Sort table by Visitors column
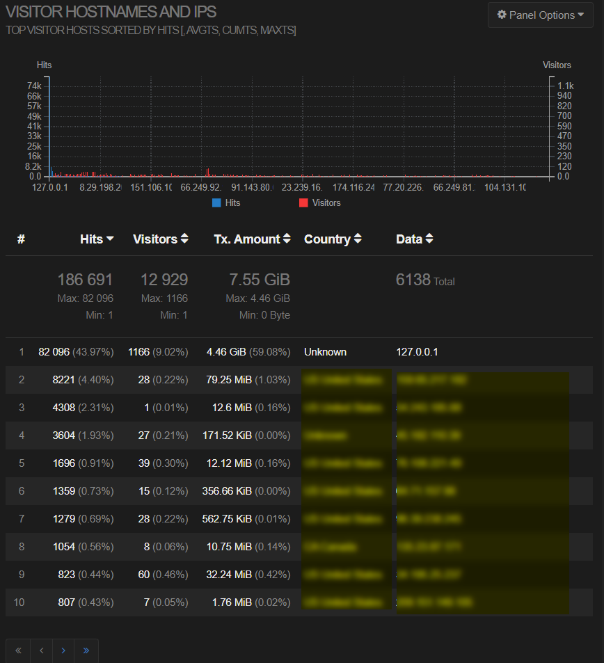This screenshot has height=663, width=604. (x=160, y=239)
